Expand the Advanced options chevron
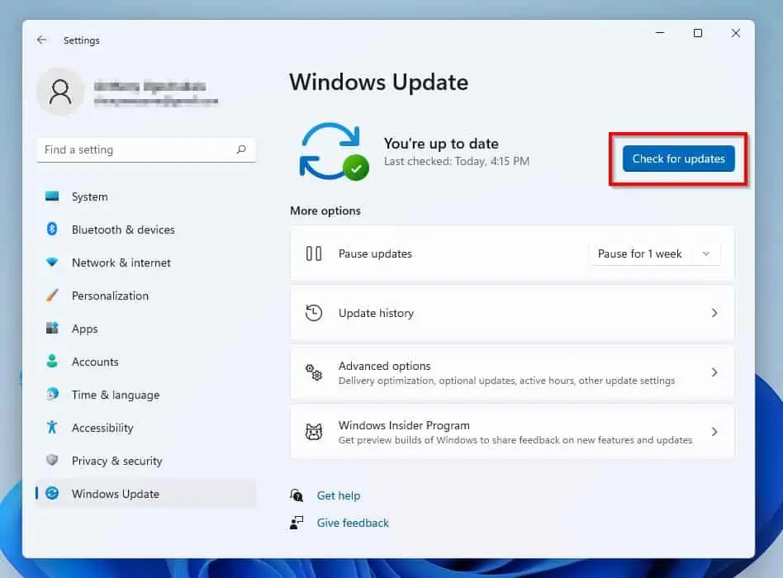 [714, 372]
